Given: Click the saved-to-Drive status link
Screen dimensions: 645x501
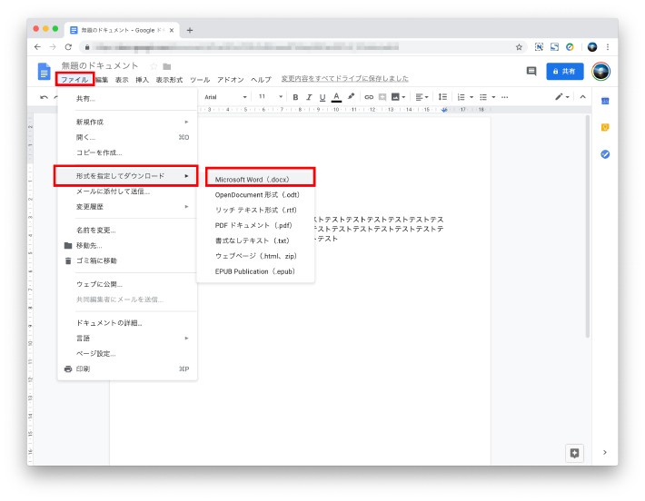Looking at the screenshot, I should pyautogui.click(x=344, y=78).
